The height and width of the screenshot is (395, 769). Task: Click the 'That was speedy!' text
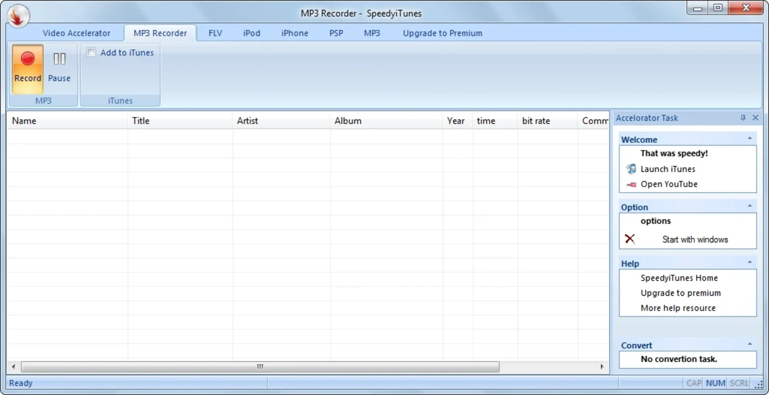[674, 153]
